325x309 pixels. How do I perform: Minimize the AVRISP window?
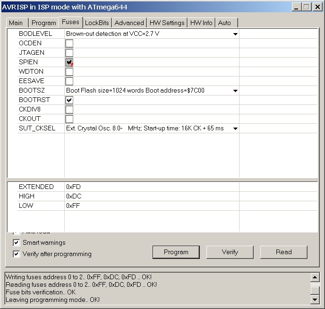click(296, 7)
